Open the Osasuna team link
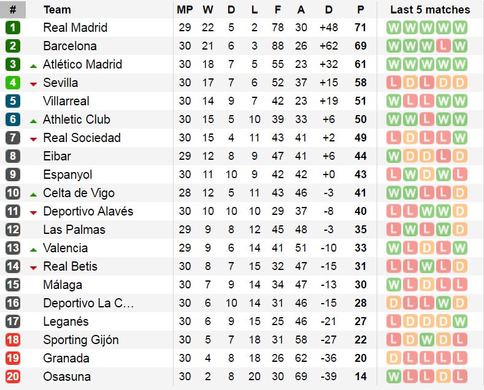Image resolution: width=484 pixels, height=390 pixels. coord(67,377)
